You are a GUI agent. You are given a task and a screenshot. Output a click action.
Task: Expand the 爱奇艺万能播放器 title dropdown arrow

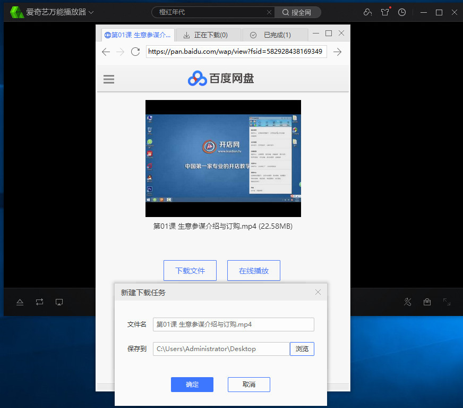click(x=91, y=12)
